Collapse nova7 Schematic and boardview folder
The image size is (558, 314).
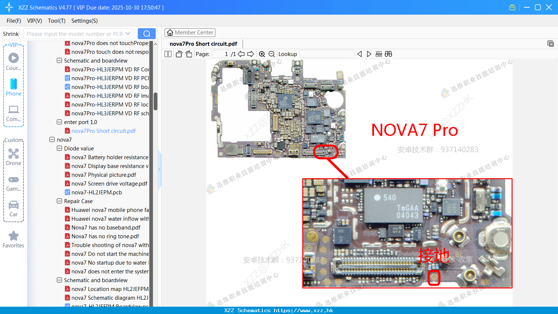pos(59,280)
